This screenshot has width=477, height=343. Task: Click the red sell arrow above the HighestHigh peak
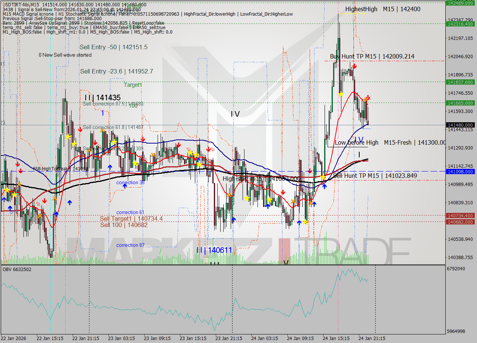coord(355,66)
